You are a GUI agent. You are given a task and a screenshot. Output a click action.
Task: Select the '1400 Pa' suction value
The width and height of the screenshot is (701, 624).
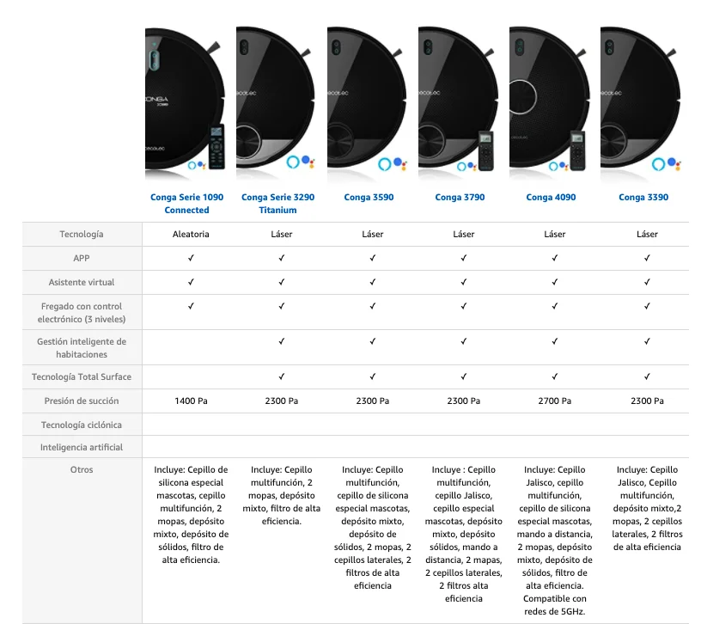point(191,401)
